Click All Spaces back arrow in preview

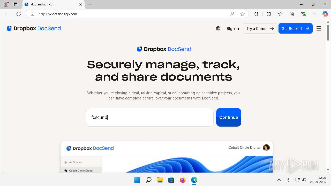coord(66,162)
